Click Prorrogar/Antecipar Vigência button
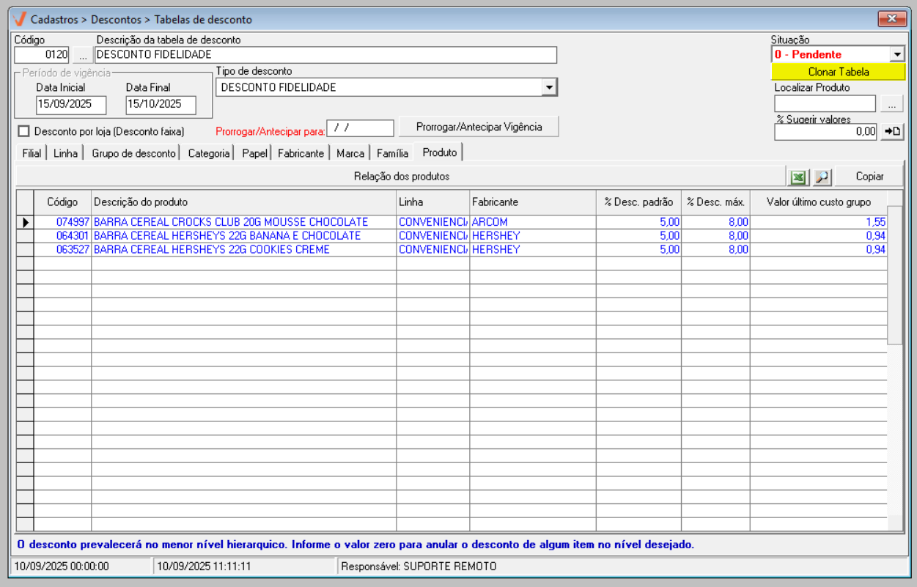The height and width of the screenshot is (587, 917). pyautogui.click(x=479, y=127)
